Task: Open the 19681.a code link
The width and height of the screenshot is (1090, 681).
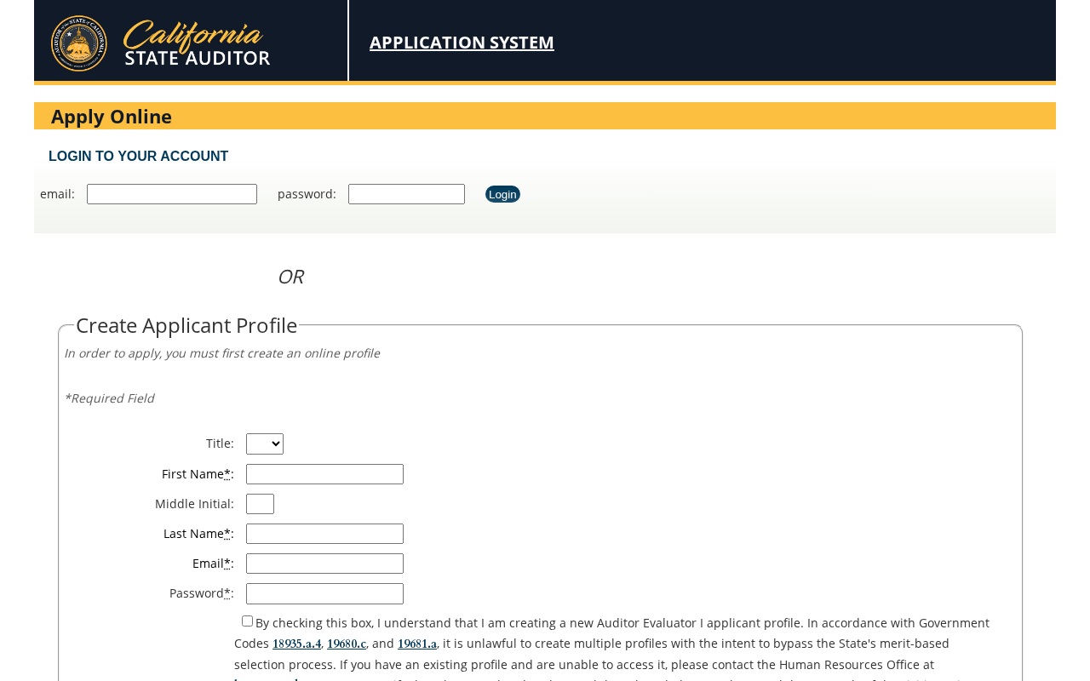Action: pos(417,644)
